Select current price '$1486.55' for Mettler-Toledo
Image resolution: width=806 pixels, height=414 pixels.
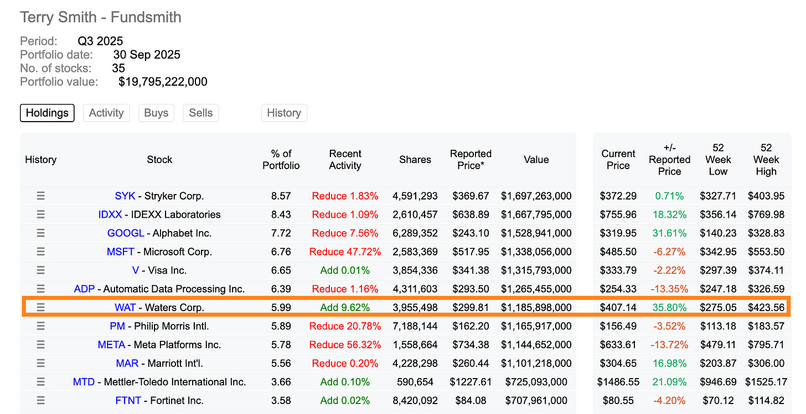[618, 382]
